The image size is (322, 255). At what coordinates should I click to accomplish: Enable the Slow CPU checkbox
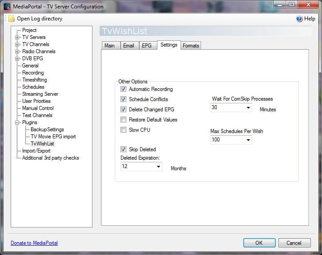(123, 130)
